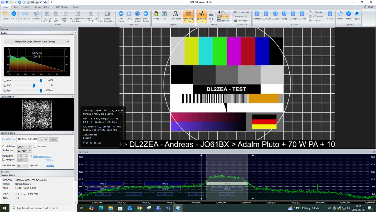Switch to the Log ribbon tab
The height and width of the screenshot is (212, 376).
coord(16,7)
